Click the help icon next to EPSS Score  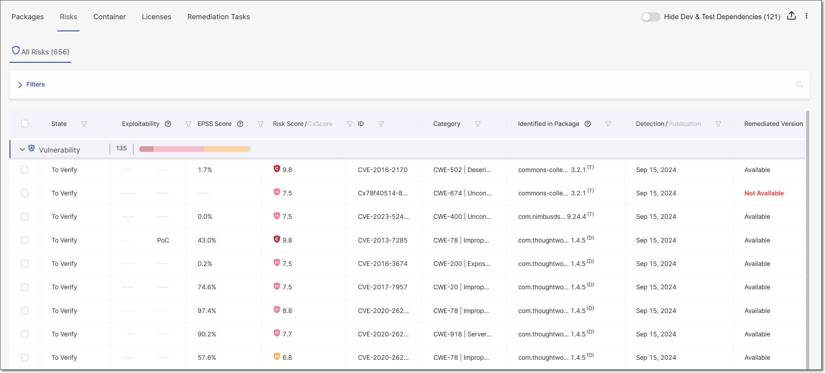click(240, 124)
